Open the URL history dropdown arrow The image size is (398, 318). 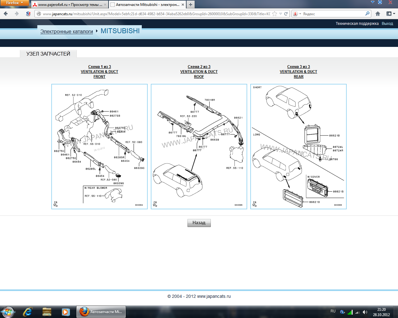coord(280,14)
